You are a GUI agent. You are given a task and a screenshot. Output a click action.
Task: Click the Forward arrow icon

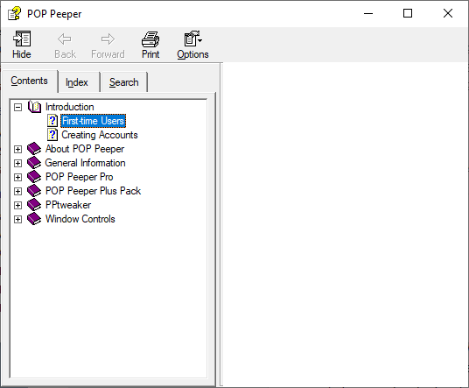click(x=108, y=39)
